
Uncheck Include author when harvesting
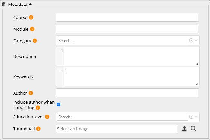(x=59, y=105)
